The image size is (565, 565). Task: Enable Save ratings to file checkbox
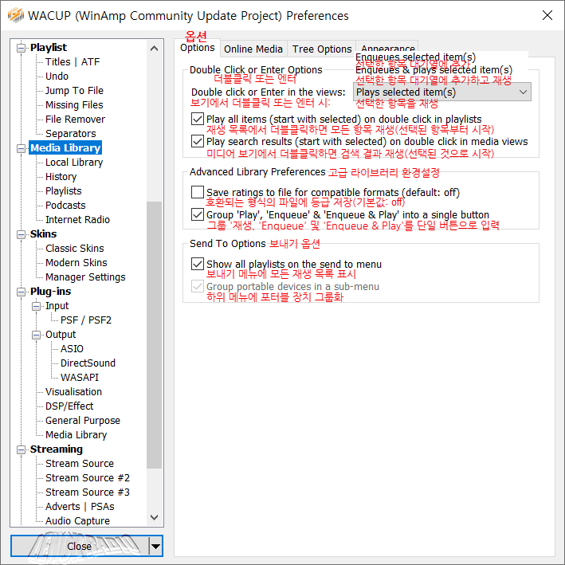[x=198, y=192]
